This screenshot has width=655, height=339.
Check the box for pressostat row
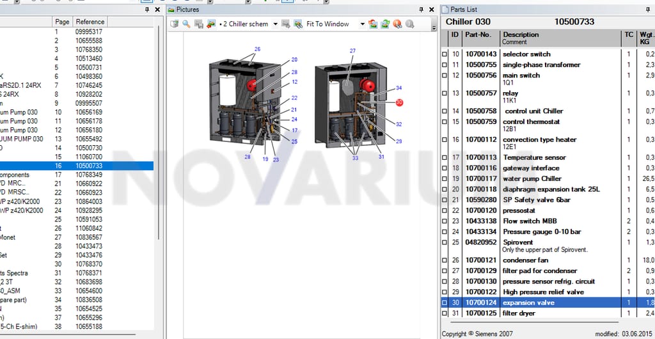click(x=445, y=210)
